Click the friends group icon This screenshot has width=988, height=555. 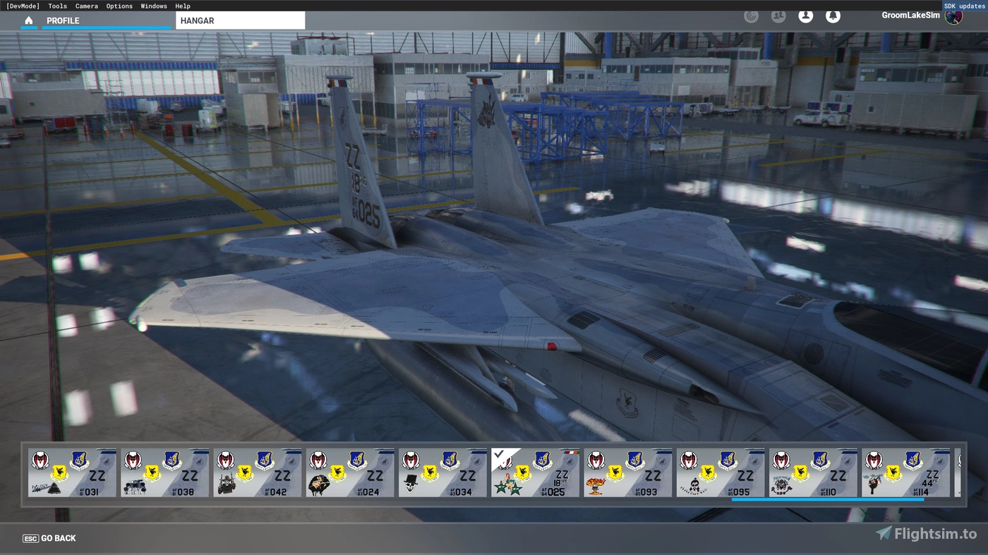tap(778, 16)
